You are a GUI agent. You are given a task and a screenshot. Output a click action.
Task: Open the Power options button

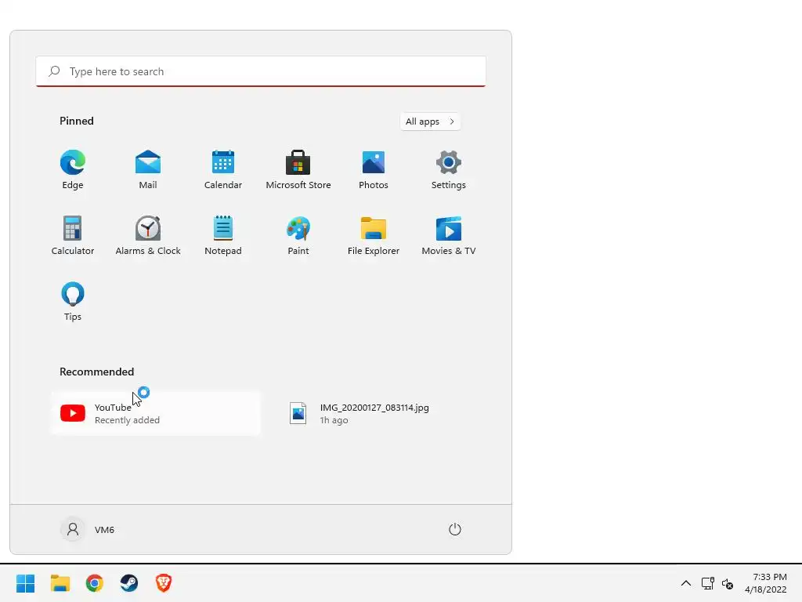455,529
